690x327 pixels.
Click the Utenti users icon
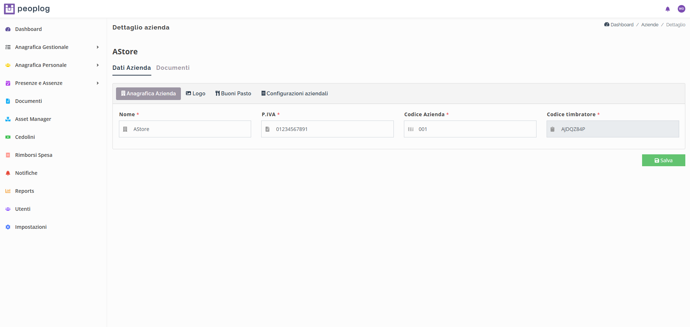8,209
